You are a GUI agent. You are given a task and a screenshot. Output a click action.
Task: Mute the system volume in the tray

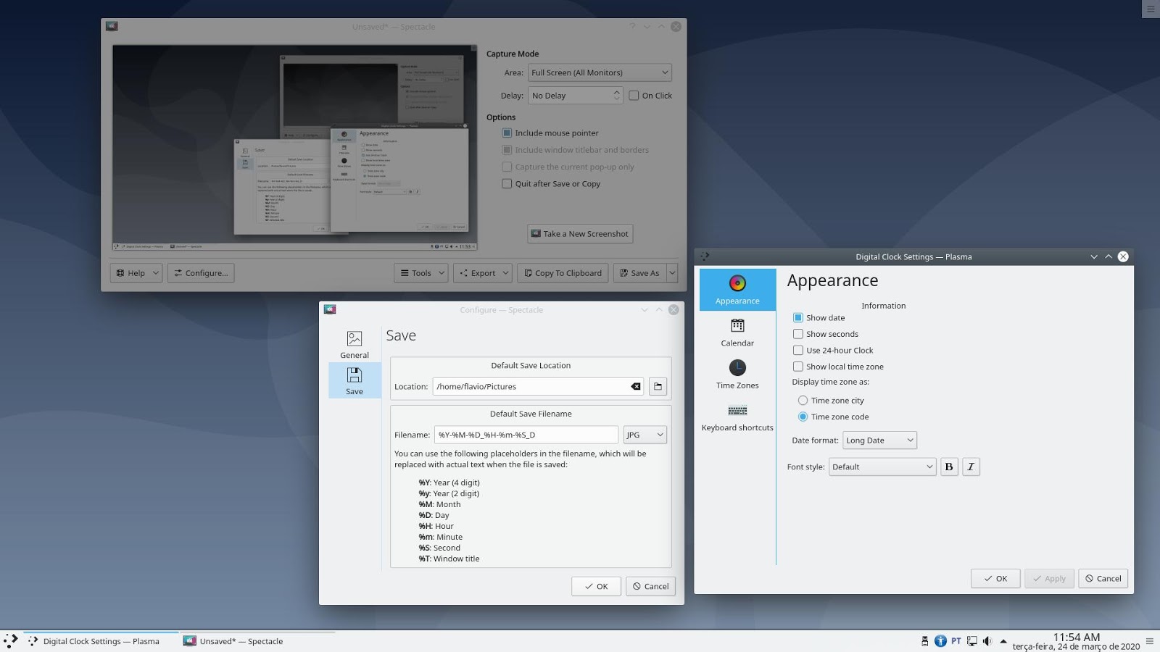(987, 641)
